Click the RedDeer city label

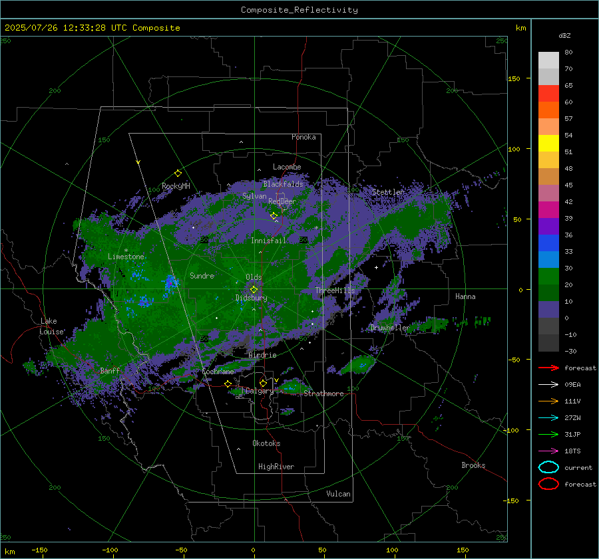coord(282,201)
